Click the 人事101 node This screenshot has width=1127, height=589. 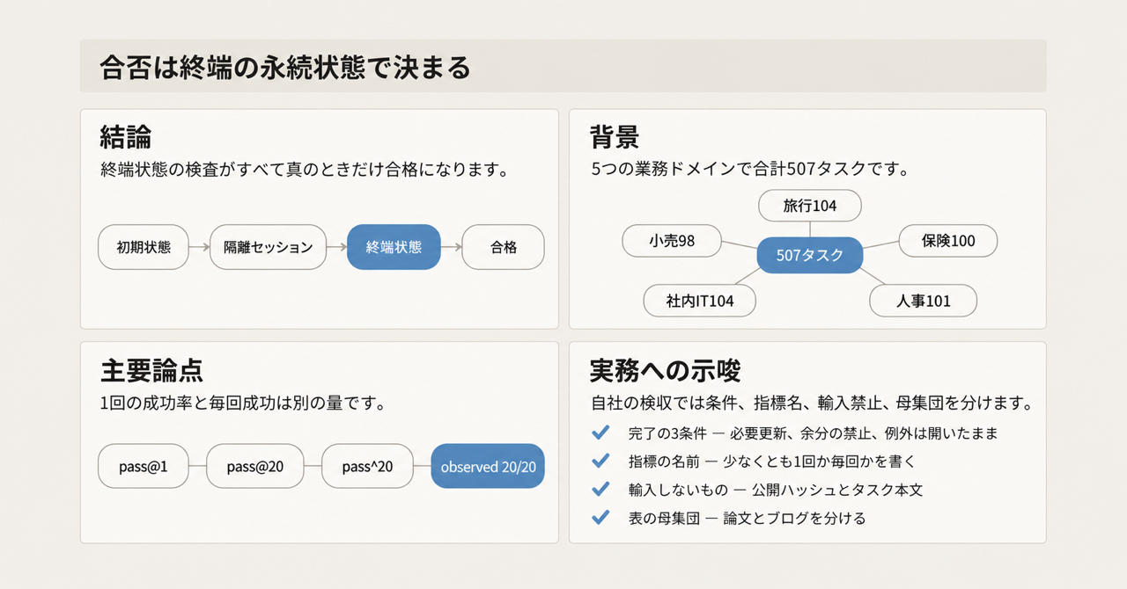[924, 301]
